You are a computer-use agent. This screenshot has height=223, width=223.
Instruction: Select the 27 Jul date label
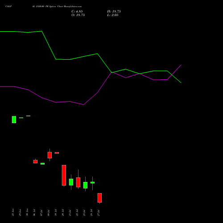99,212
